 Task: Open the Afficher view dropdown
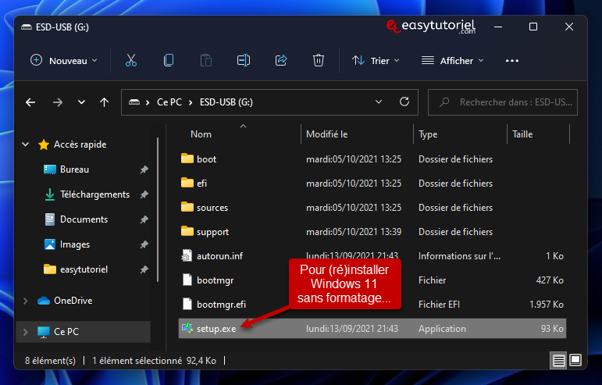tap(453, 61)
